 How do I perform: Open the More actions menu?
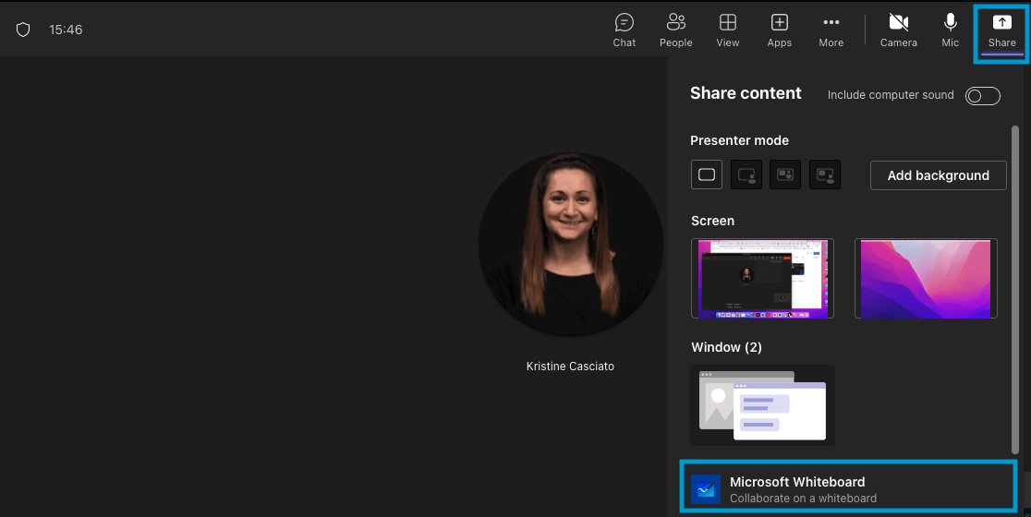coord(831,30)
